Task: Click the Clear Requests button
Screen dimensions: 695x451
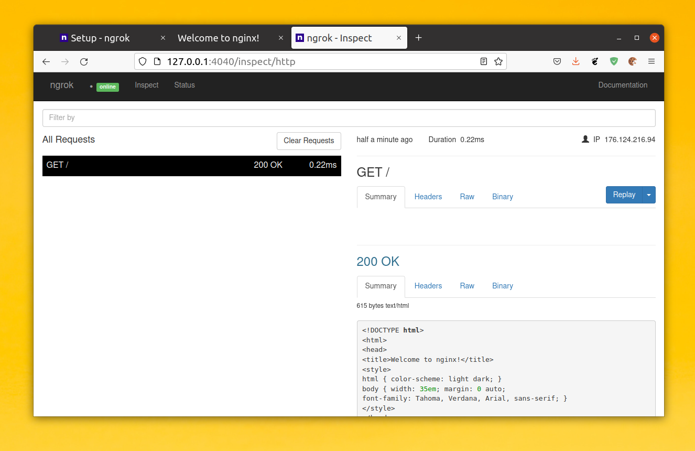Action: tap(309, 141)
